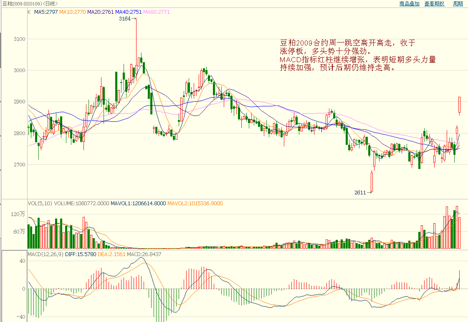Image resolution: width=468 pixels, height=322 pixels.
Task: Click the MAVOL1:1206614.8000 label
Action: click(138, 204)
